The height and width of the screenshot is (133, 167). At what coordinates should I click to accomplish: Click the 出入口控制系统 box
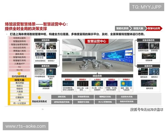tap(105, 102)
